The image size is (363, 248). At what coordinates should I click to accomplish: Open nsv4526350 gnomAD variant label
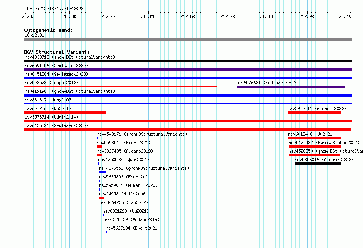[326, 151]
